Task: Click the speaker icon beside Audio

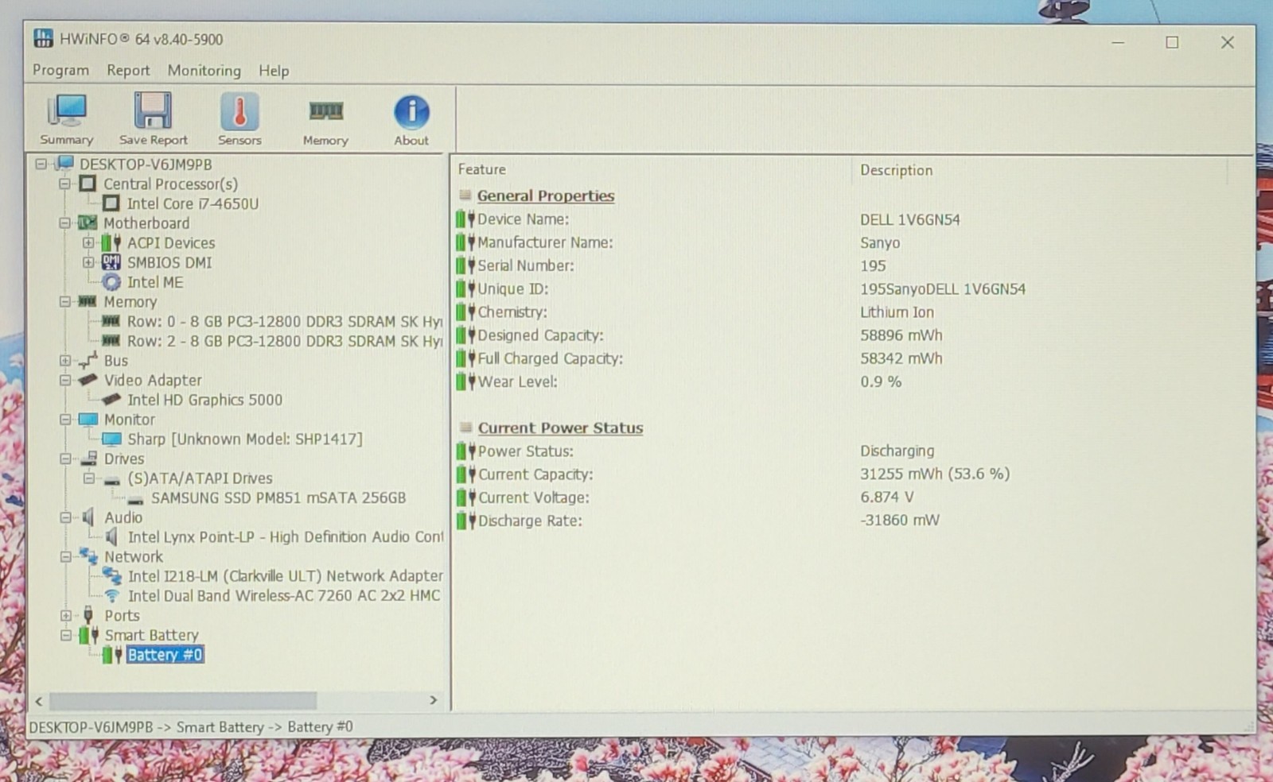Action: [x=88, y=517]
